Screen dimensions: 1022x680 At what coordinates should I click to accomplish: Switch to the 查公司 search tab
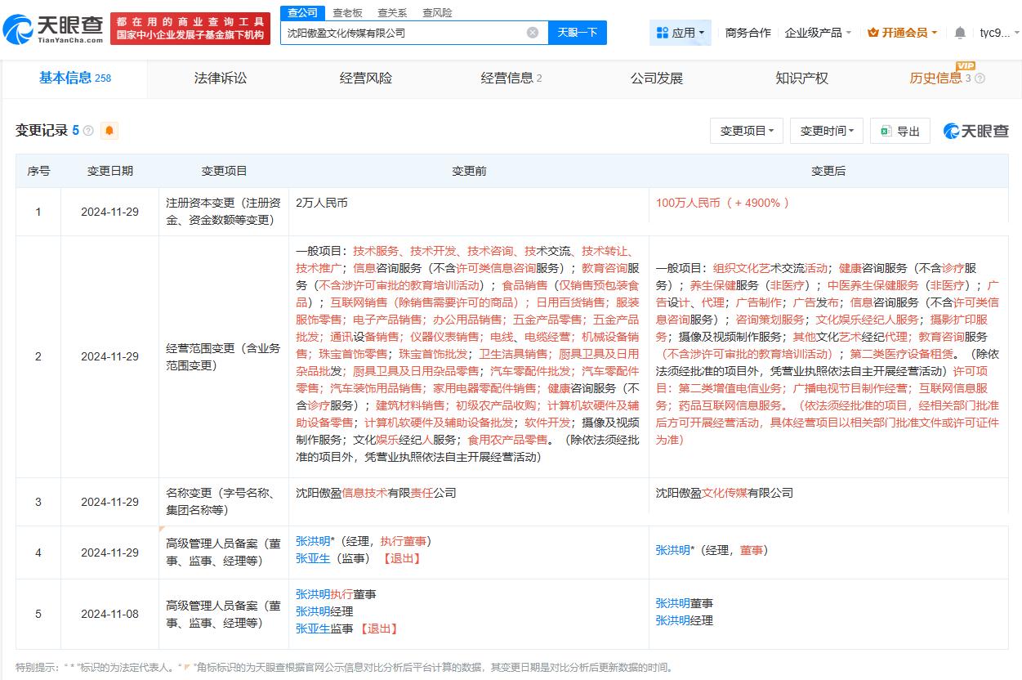coord(302,12)
